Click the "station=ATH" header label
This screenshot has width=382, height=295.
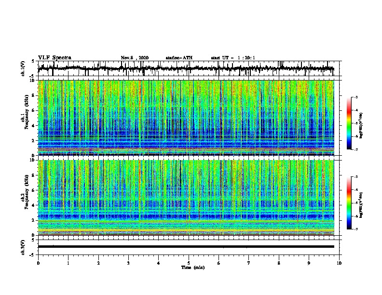point(179,58)
